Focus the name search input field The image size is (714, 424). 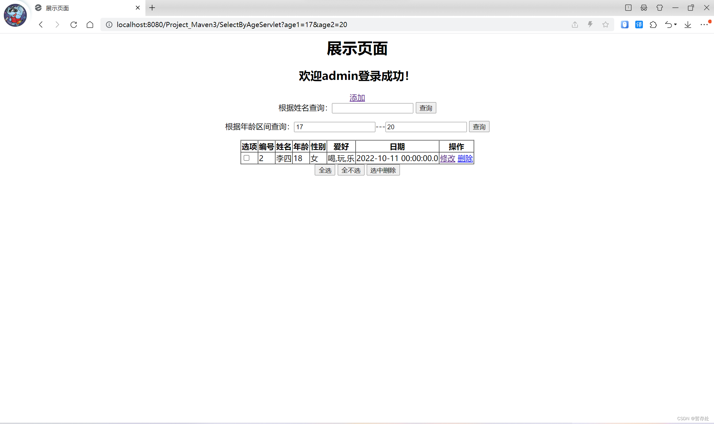372,108
